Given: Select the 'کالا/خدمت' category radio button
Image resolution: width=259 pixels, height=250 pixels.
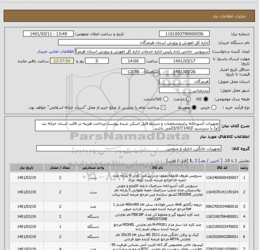Looking at the screenshot, I should pos(165,99).
